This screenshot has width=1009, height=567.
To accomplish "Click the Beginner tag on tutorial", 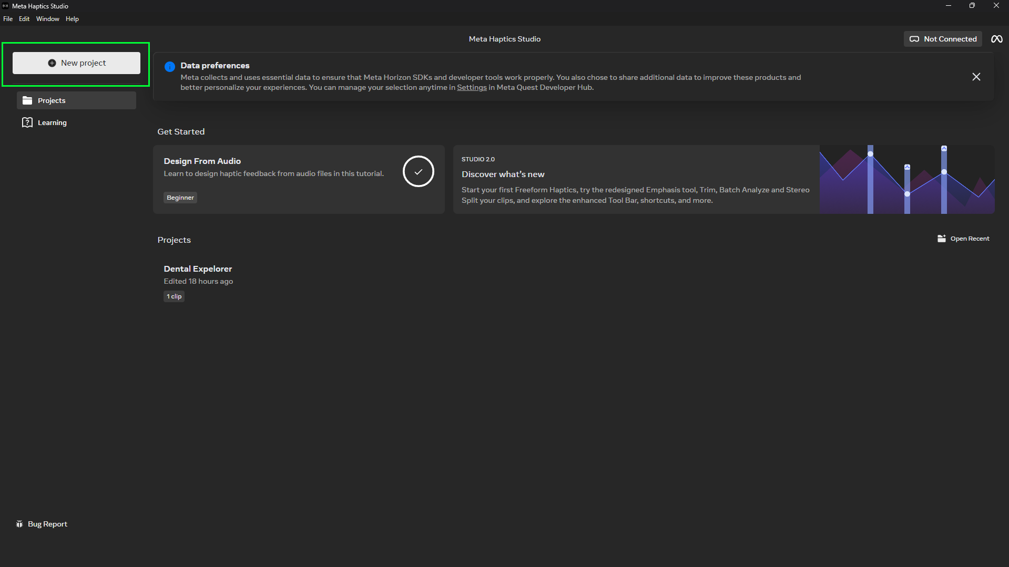I will pos(180,198).
